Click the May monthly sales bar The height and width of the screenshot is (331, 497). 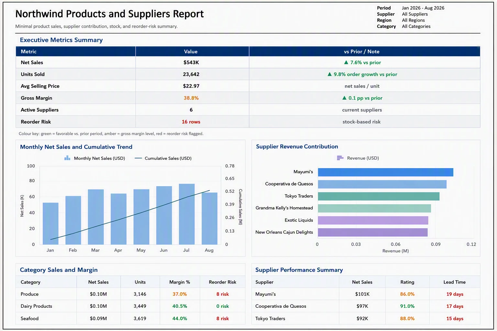(141, 217)
